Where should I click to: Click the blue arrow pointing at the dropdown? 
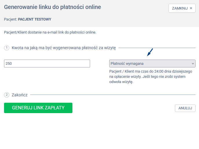click(x=150, y=52)
